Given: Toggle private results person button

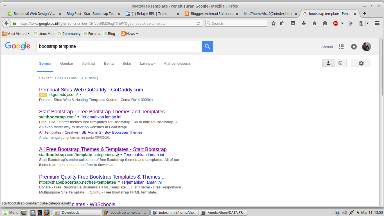Looking at the screenshot, I should point(328,63).
